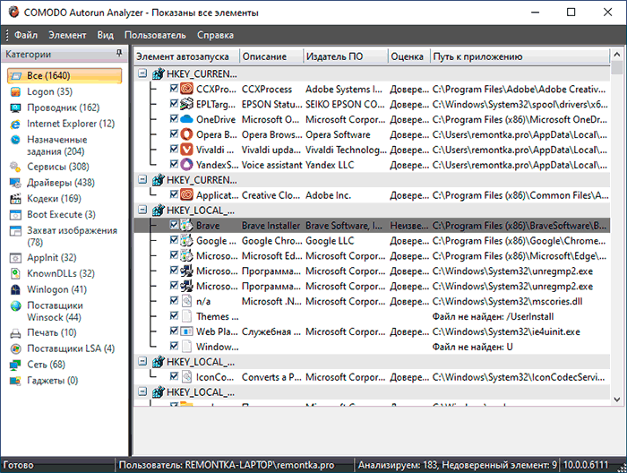Click the AppInit category icon
This screenshot has width=627, height=473.
click(15, 258)
